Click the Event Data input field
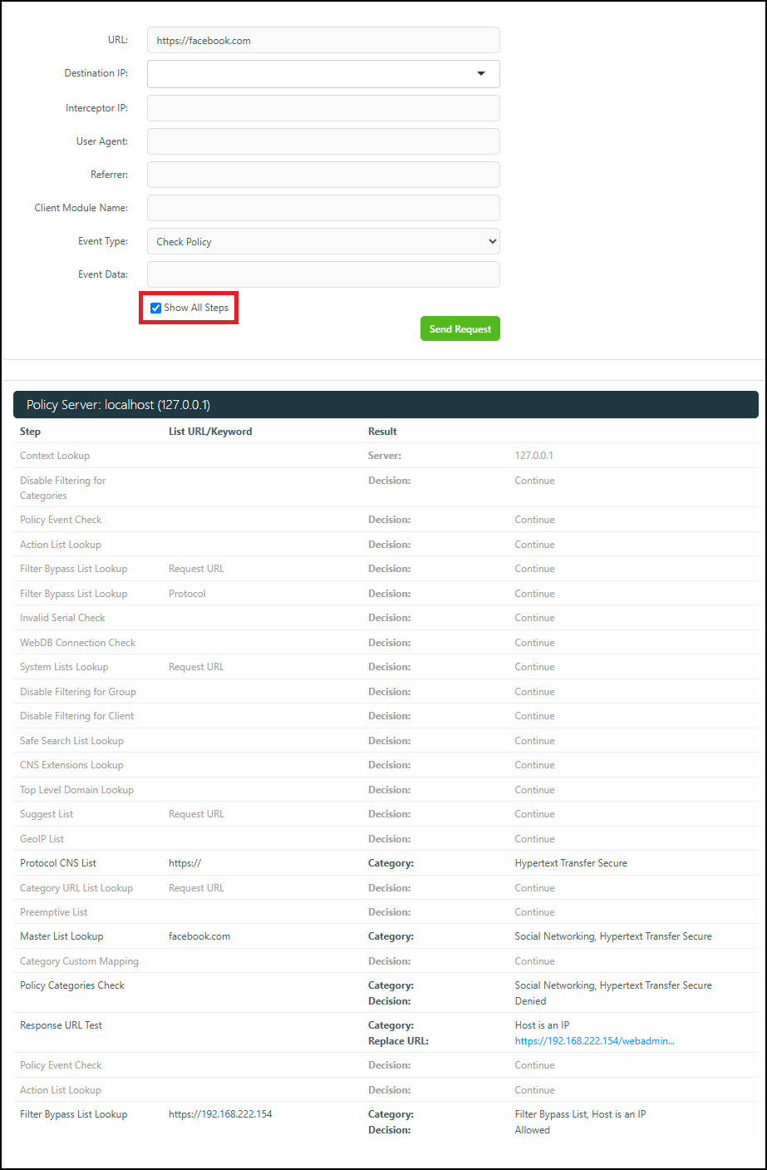The image size is (767, 1170). coord(323,274)
